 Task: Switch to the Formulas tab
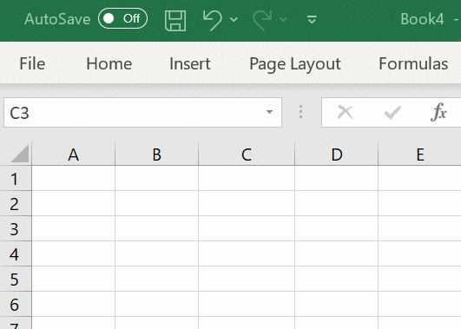[413, 63]
